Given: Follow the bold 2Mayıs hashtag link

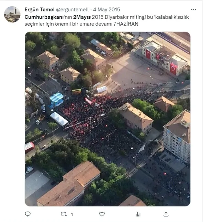Looking at the screenshot, I should tap(82, 17).
